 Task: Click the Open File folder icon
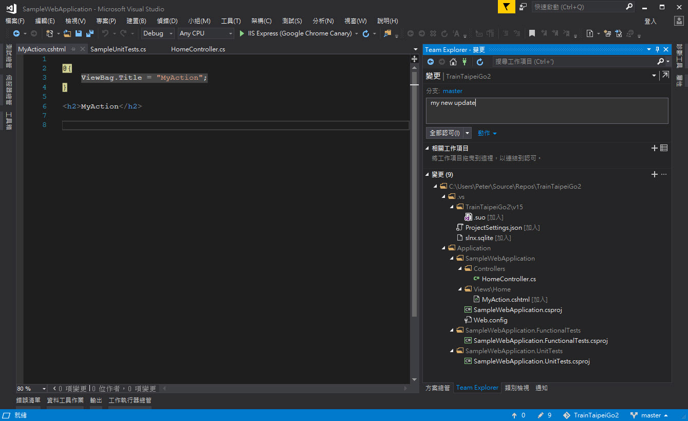(x=67, y=33)
